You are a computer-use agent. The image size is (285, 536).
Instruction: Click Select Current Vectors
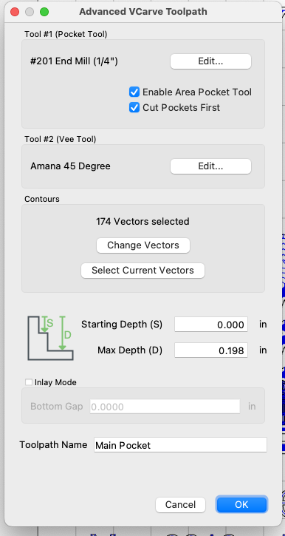(142, 271)
